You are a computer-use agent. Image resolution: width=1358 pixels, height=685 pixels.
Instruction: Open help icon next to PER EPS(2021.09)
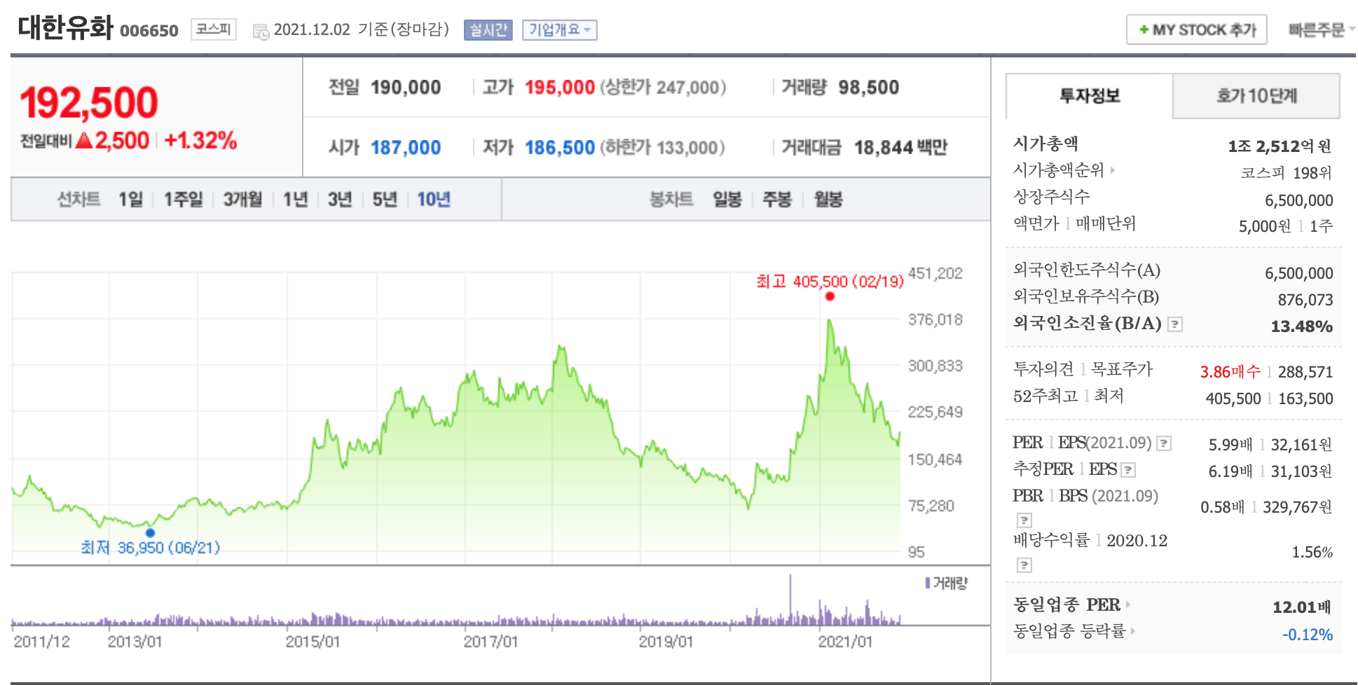click(1164, 443)
